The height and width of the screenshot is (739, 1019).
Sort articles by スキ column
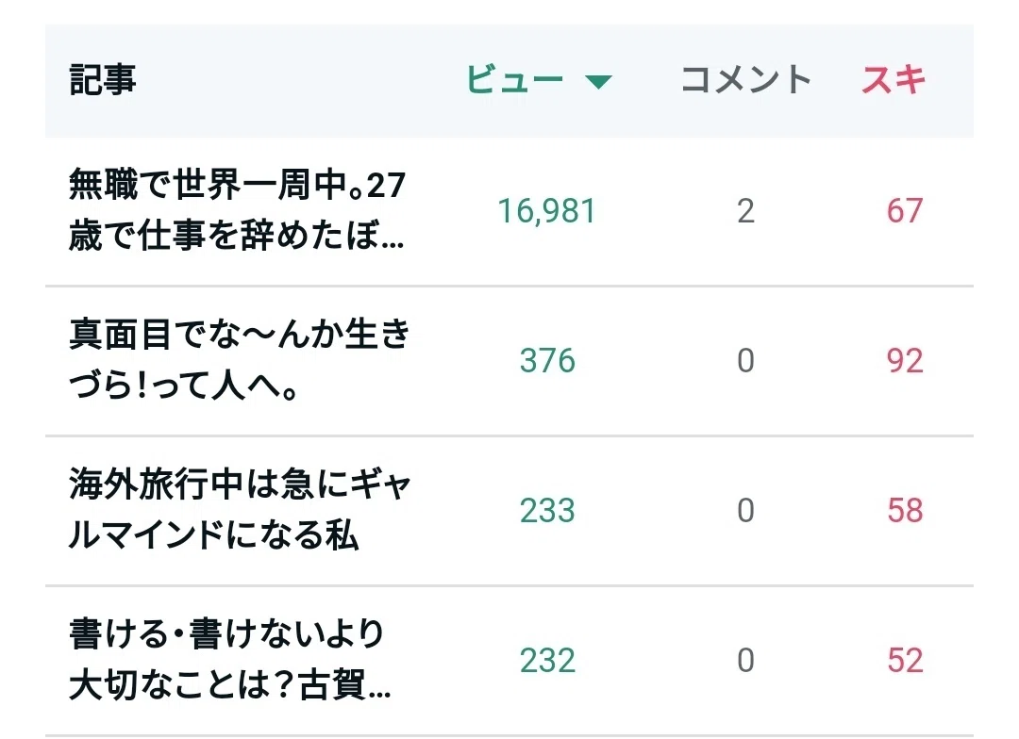click(893, 80)
